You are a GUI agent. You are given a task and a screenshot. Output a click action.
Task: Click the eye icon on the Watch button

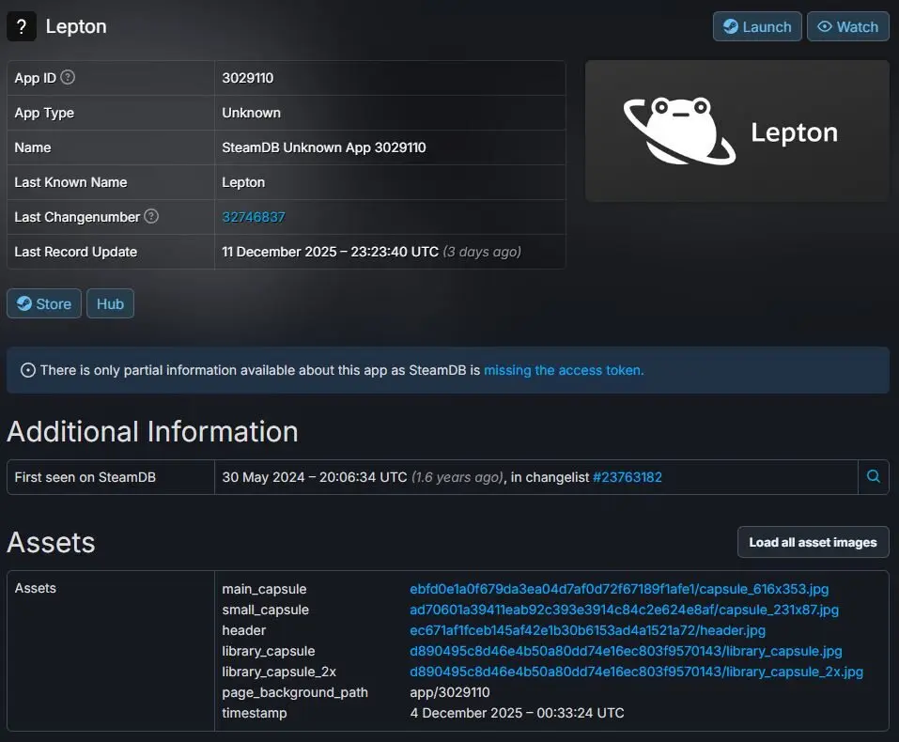[x=825, y=26]
